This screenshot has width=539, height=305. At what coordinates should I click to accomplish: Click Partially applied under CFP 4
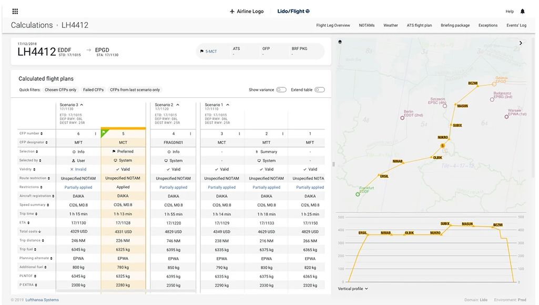[x=173, y=187]
